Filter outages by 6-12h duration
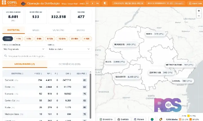This screenshot has height=121, width=203. point(50,39)
